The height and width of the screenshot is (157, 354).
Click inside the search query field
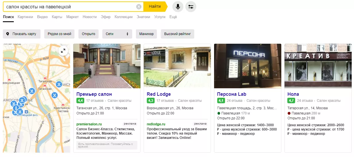[x=70, y=7]
